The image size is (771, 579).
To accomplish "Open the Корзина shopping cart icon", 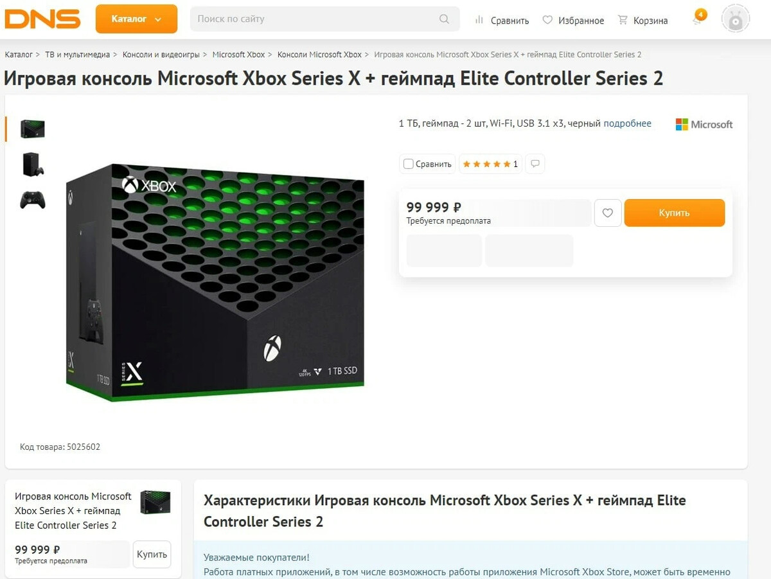I will [x=622, y=20].
